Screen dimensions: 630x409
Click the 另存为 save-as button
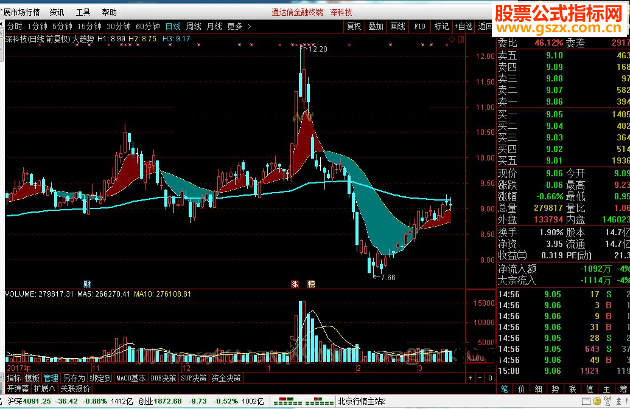(x=74, y=378)
